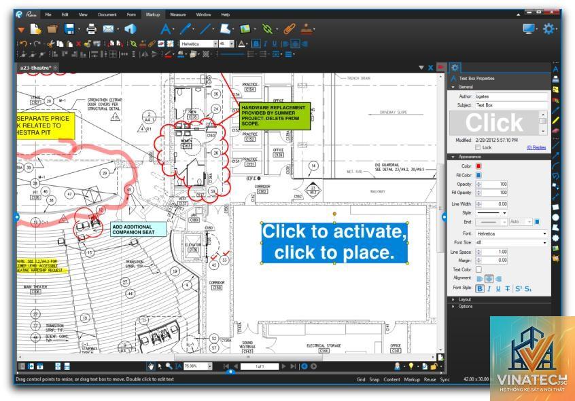The image size is (575, 401).
Task: Email the PDF with the envelope icon
Action: [108, 29]
